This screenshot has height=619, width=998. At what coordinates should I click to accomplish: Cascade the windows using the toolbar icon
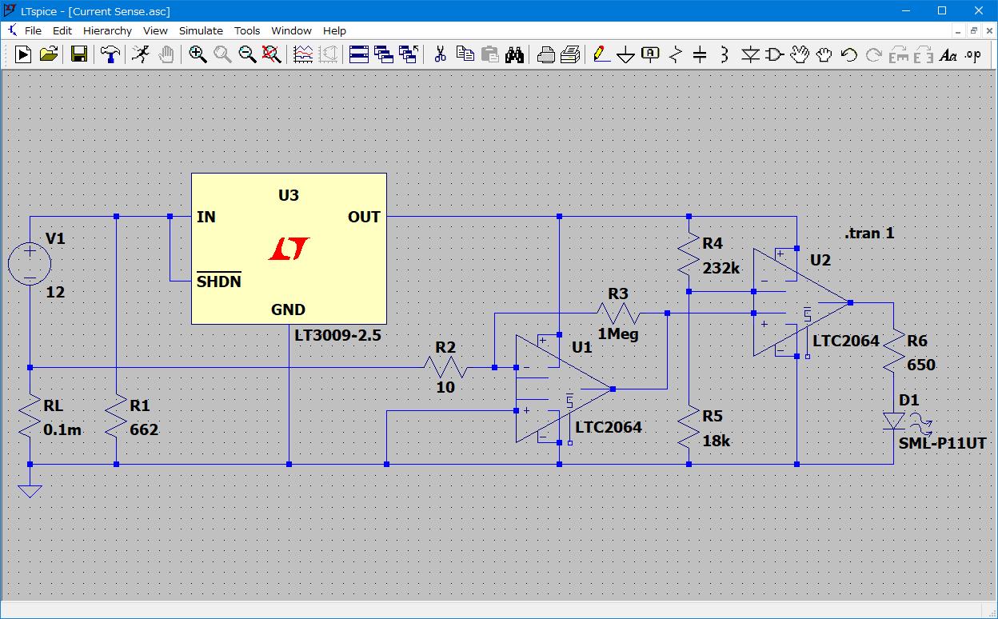click(384, 54)
